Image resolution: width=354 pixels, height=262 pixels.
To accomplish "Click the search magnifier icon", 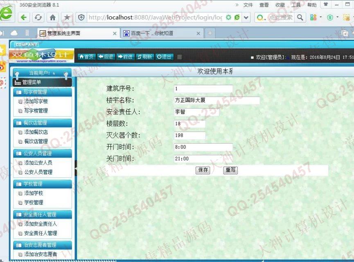I will (300, 17).
